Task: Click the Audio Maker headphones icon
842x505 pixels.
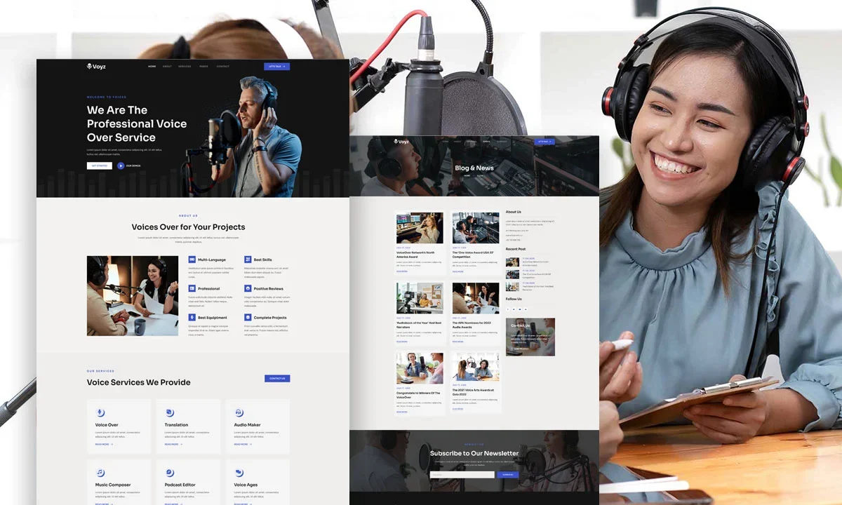Action: (x=239, y=412)
